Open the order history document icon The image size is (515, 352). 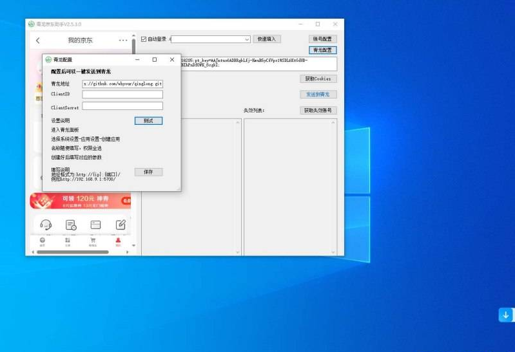[x=71, y=225]
